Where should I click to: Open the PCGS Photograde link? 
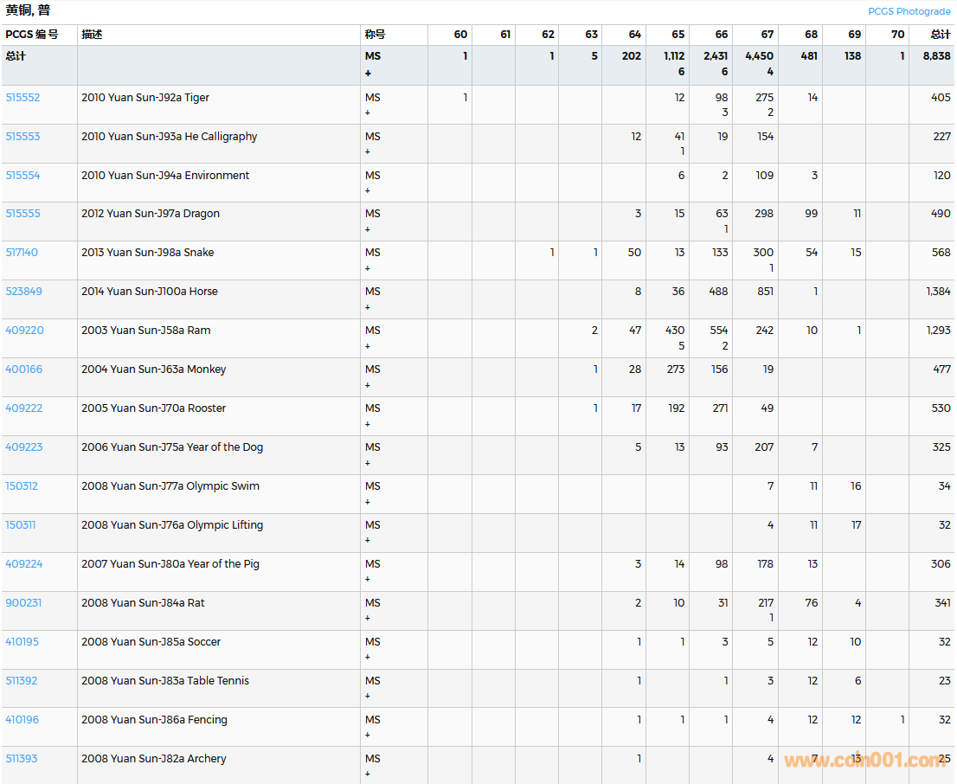(x=909, y=11)
